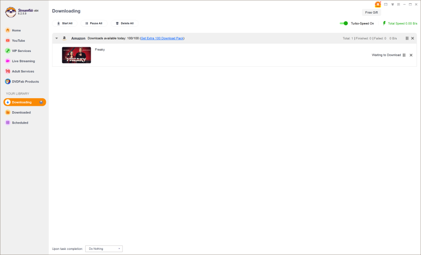Click the Start All button
This screenshot has height=255, width=421.
click(x=65, y=23)
